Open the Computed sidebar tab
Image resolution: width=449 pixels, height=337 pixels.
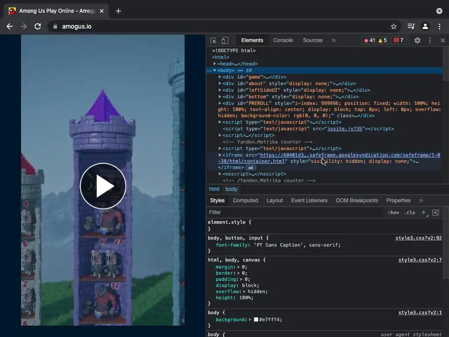(246, 201)
